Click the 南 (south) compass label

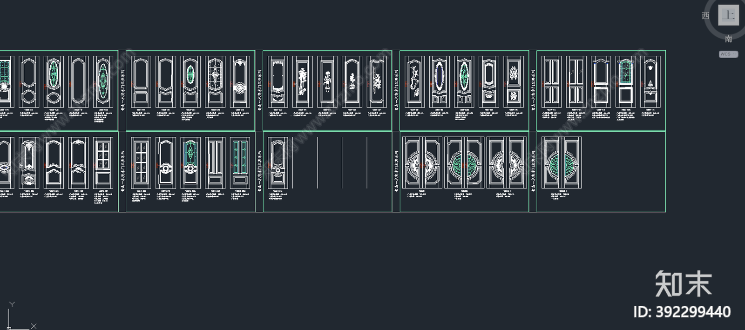(x=728, y=39)
